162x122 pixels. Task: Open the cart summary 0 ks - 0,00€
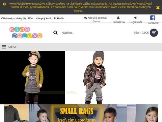(x=141, y=33)
